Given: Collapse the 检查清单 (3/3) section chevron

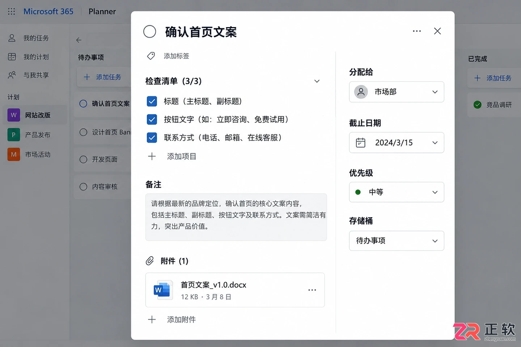Looking at the screenshot, I should pos(317,81).
